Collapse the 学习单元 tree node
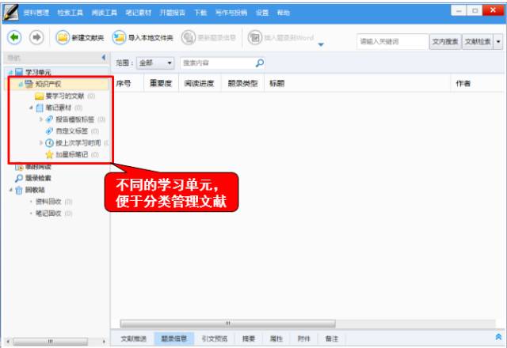This screenshot has width=507, height=348. point(10,72)
